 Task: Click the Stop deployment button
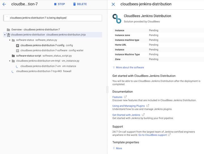tap(59, 4)
